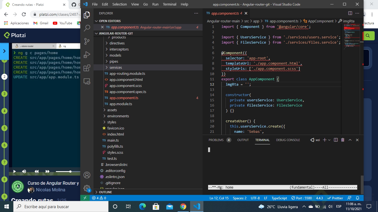Viewport: 378px width, 212px height.
Task: Open the Accounts icon in activity bar
Action: coord(87,175)
